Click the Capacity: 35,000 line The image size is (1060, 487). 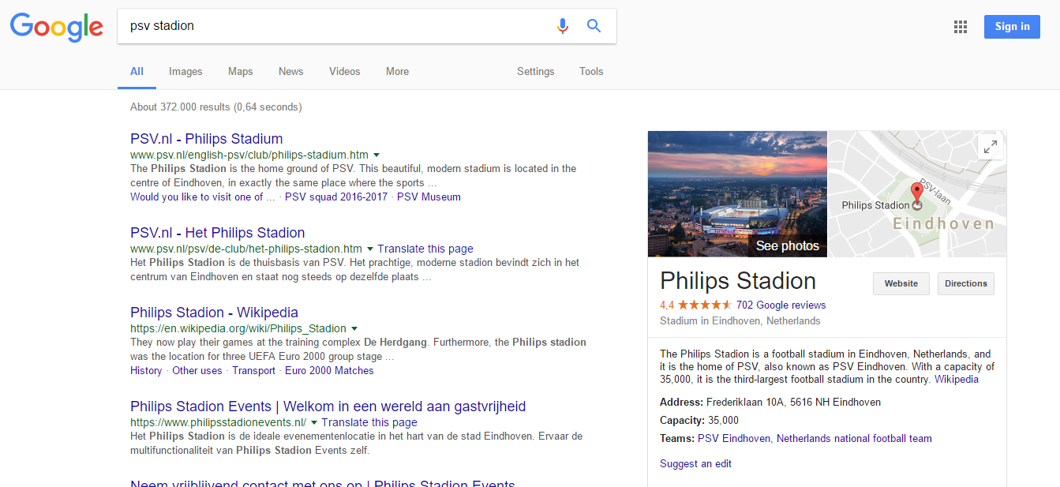pyautogui.click(x=699, y=421)
